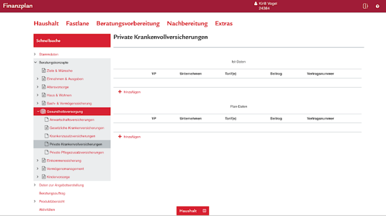This screenshot has height=216, width=386.
Task: Click page icon beside Krankenzusatzversicherungen
Action: tap(46, 136)
